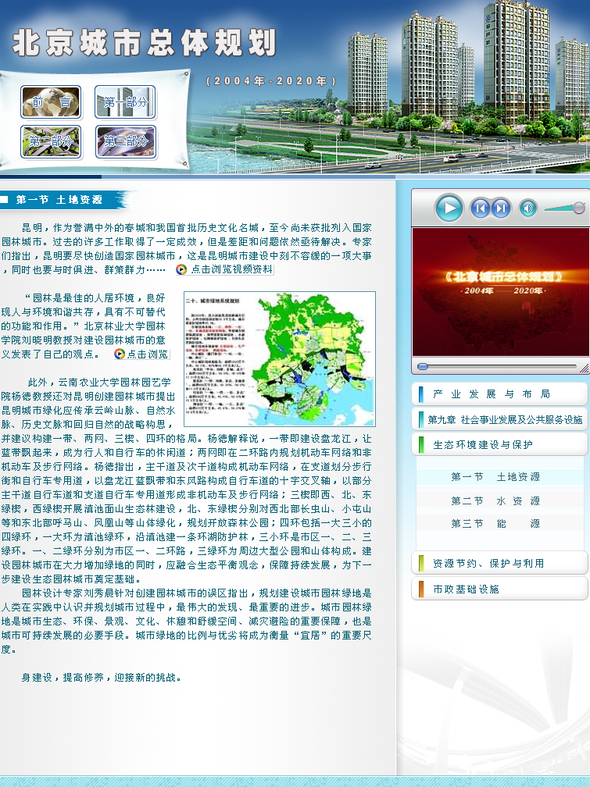Select 第一节 土地资源 in the sidebar
This screenshot has height=787, width=590.
pos(495,476)
